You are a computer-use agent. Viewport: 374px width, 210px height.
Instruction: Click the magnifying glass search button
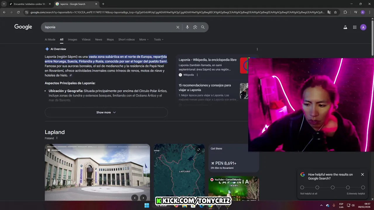(x=203, y=27)
